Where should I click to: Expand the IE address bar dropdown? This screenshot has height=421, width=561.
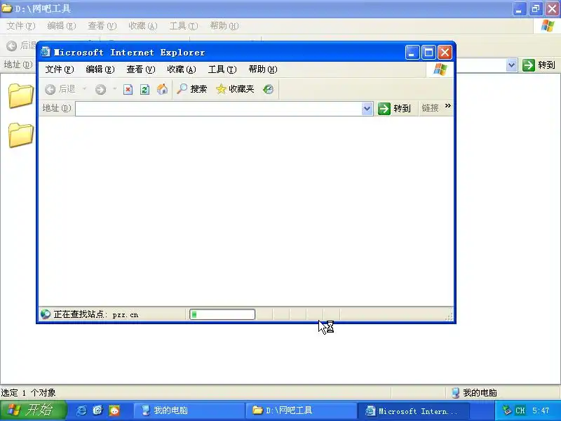pyautogui.click(x=367, y=109)
